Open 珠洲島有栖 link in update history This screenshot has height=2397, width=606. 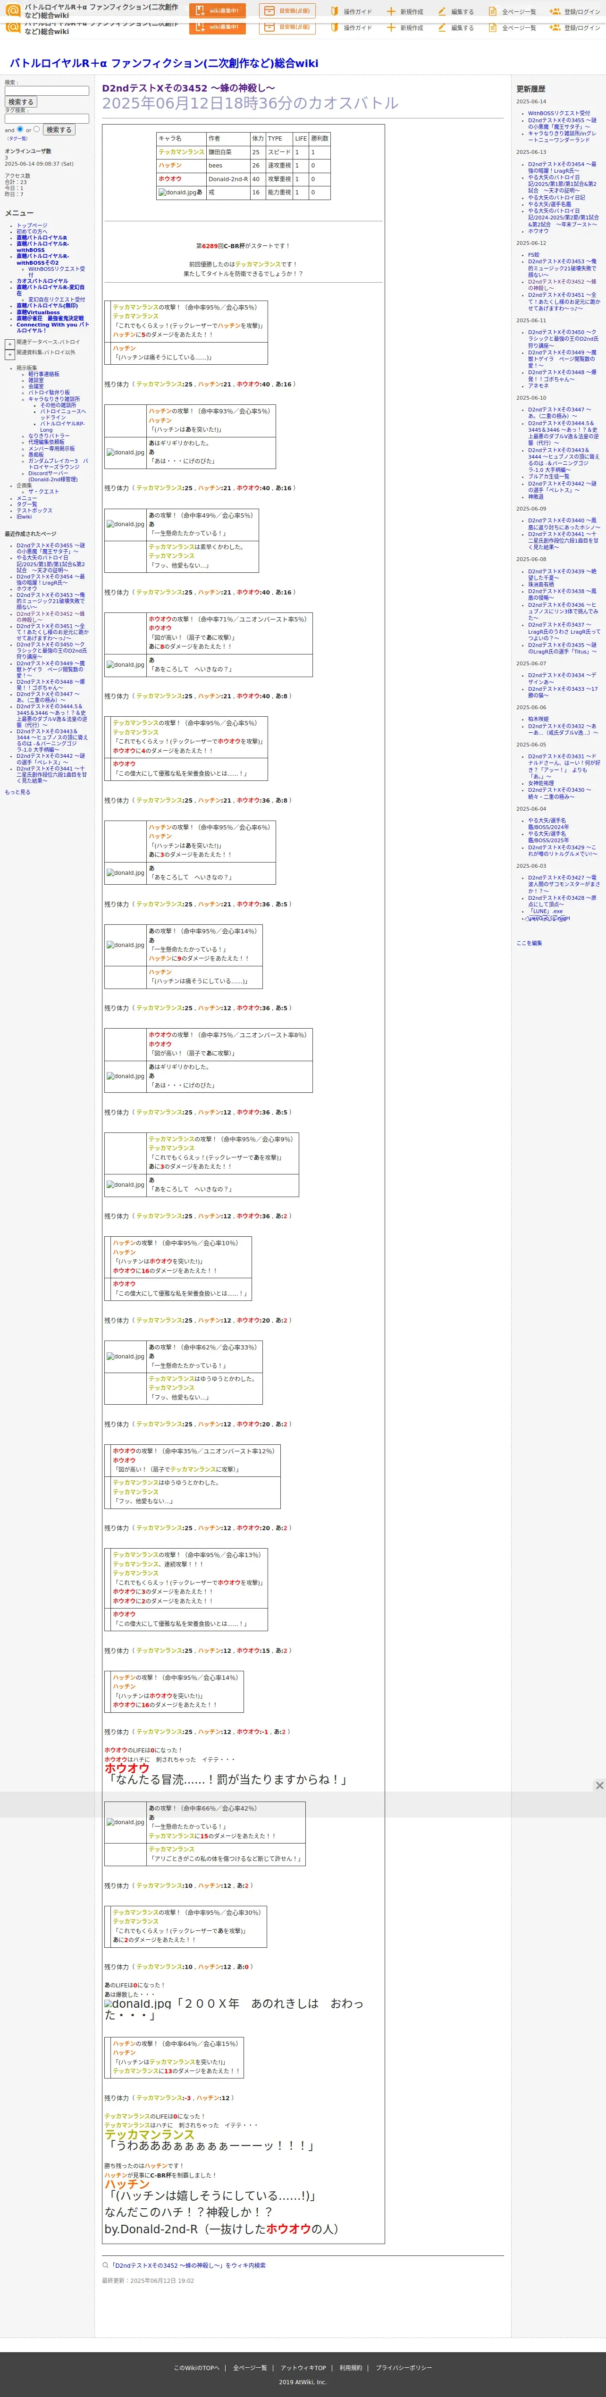point(541,584)
